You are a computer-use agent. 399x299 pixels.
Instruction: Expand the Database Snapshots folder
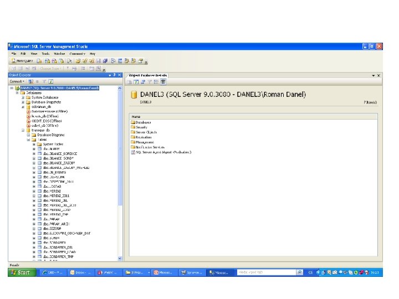click(23, 102)
